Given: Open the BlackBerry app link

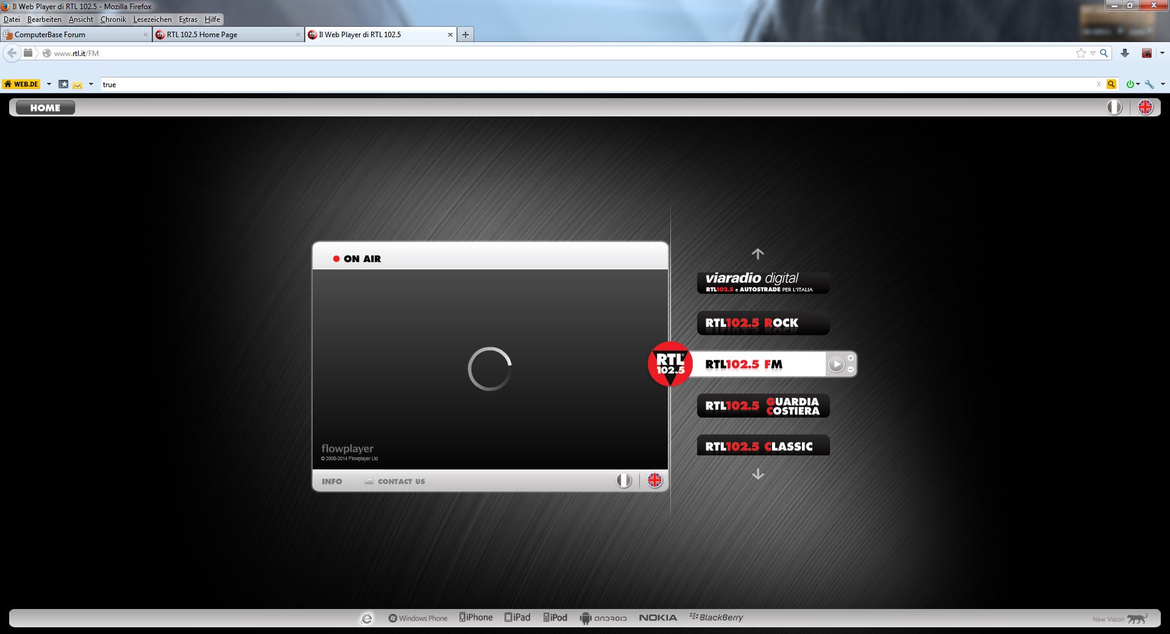Looking at the screenshot, I should [717, 618].
